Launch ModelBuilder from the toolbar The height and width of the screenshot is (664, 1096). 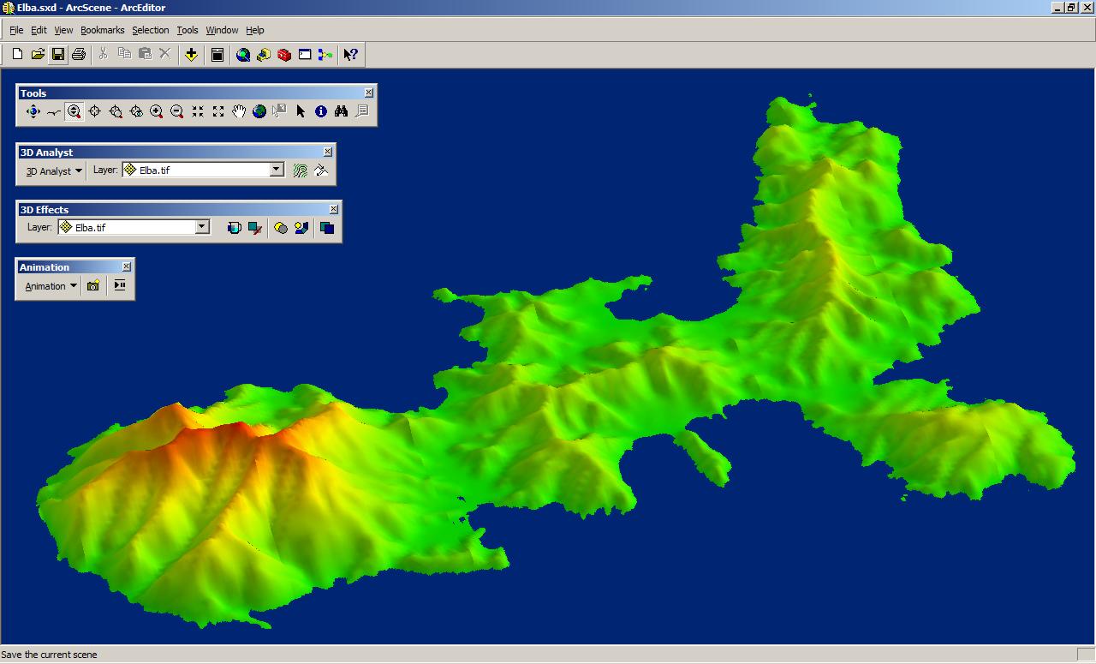[325, 55]
